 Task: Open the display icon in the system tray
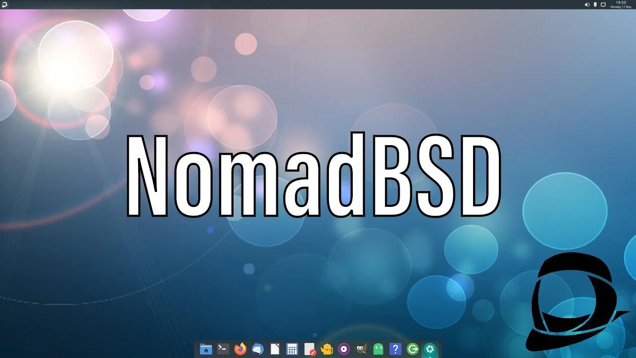(x=603, y=4)
